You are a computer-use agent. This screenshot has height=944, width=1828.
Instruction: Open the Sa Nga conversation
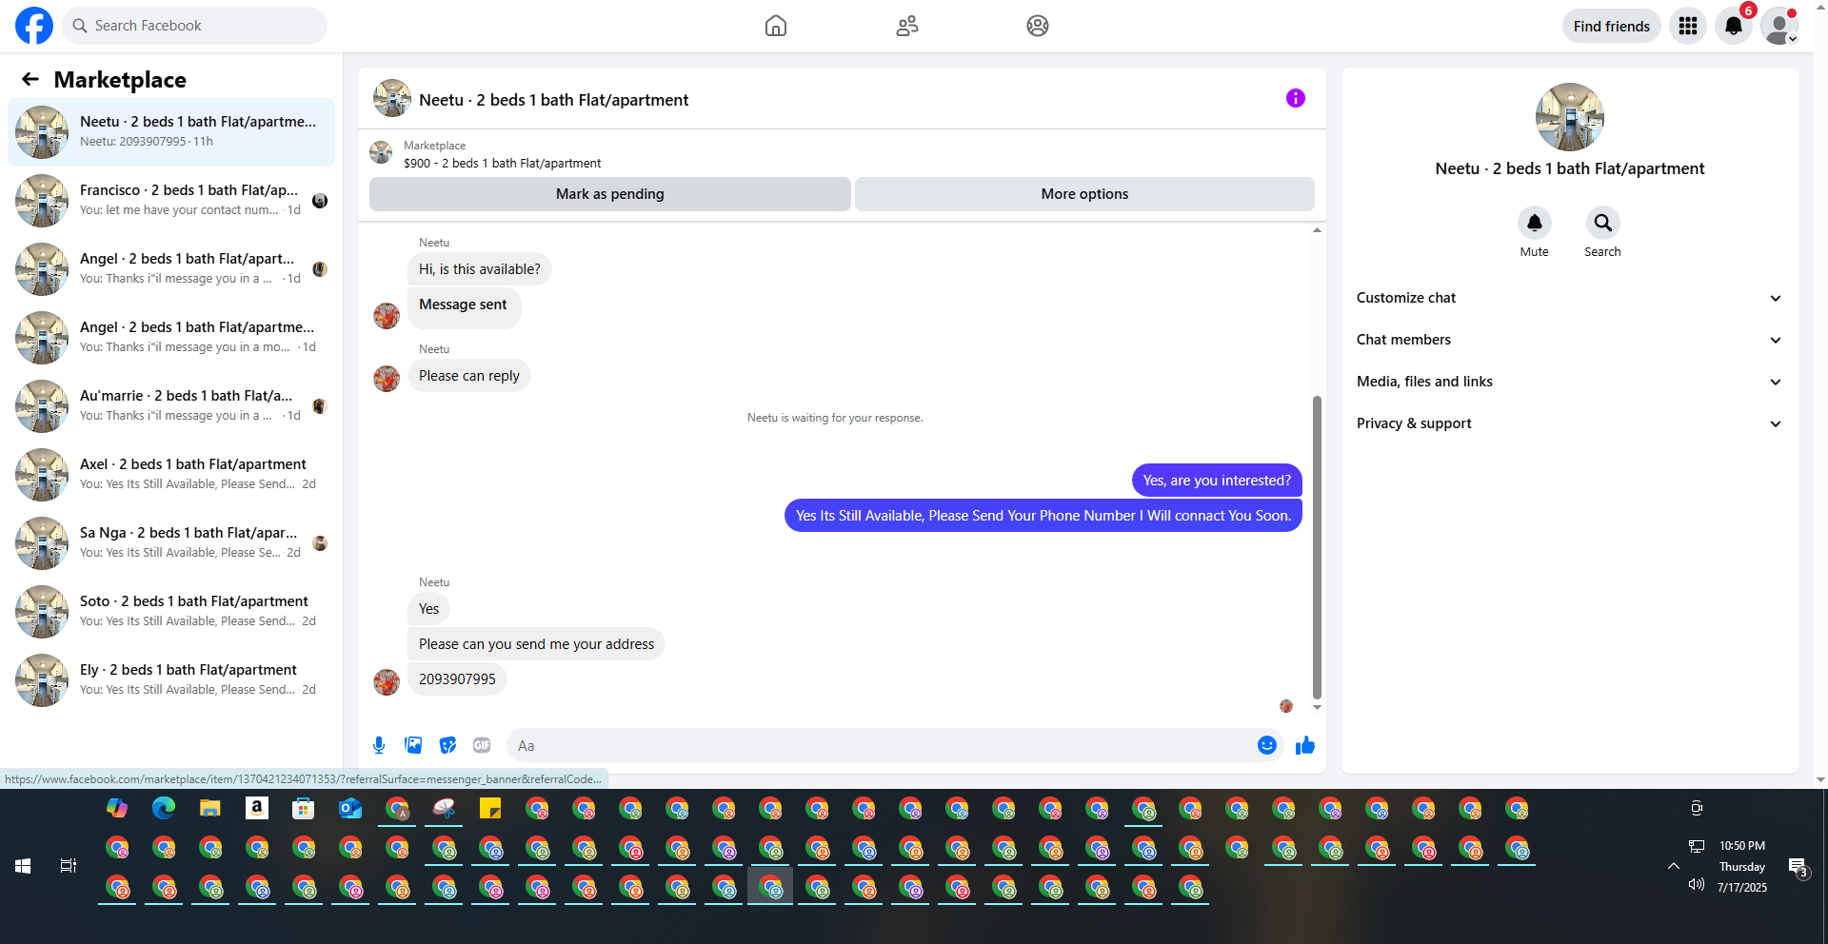tap(171, 543)
